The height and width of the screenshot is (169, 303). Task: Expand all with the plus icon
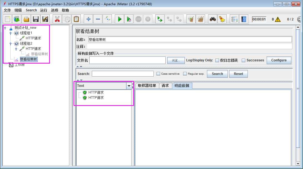pos(89,19)
